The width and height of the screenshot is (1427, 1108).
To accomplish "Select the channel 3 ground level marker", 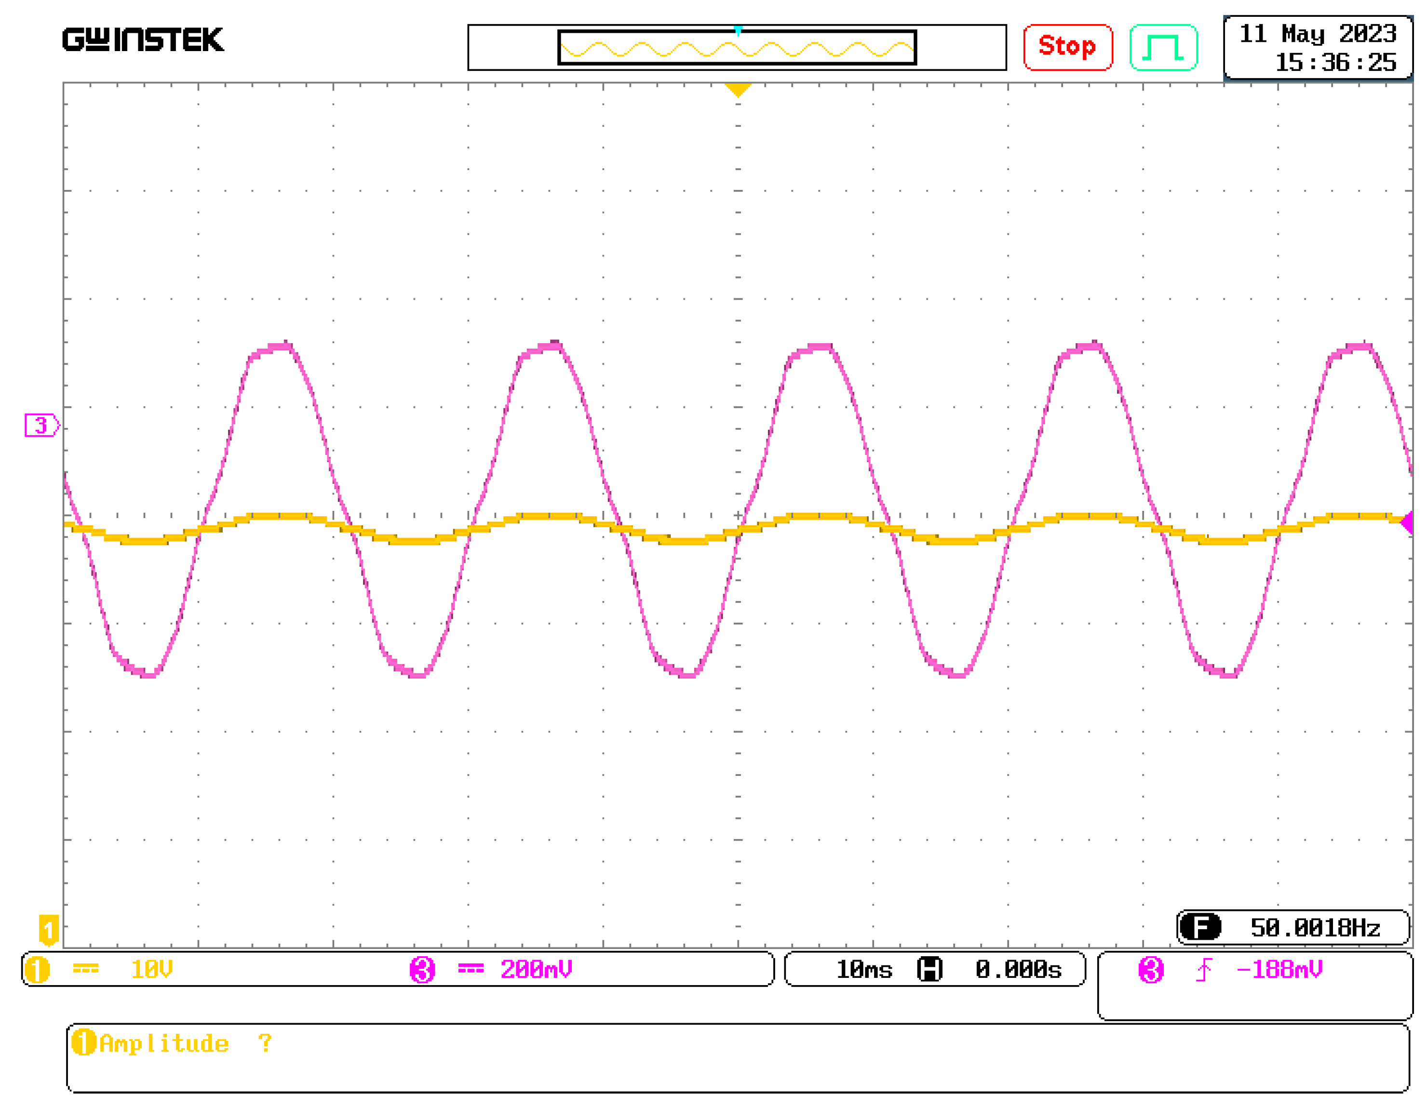I will [41, 425].
